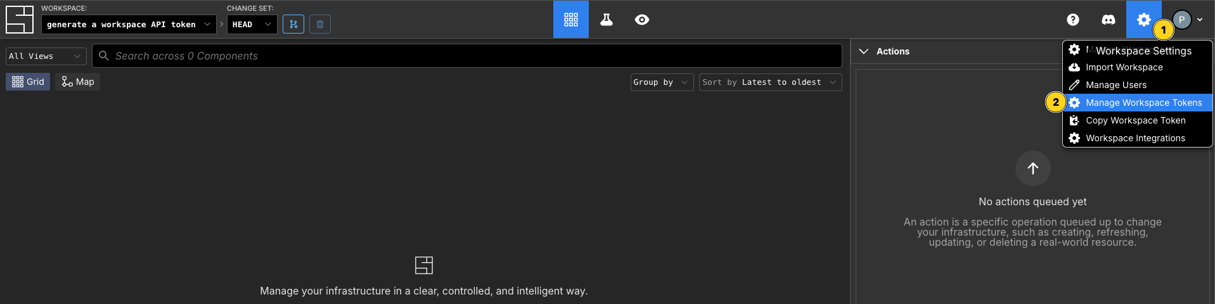Click the "No actions queued yet" text
This screenshot has width=1215, height=304.
tap(1032, 201)
